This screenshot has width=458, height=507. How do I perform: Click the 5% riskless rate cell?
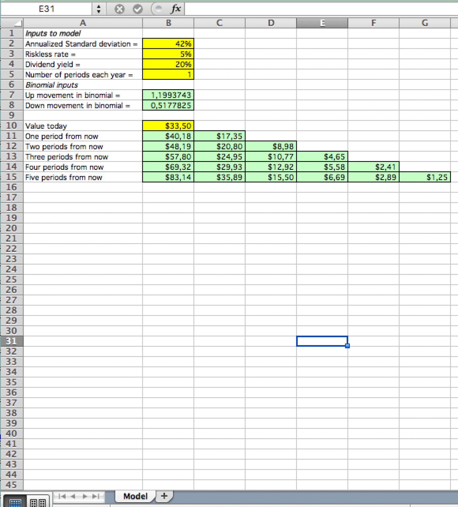click(168, 54)
